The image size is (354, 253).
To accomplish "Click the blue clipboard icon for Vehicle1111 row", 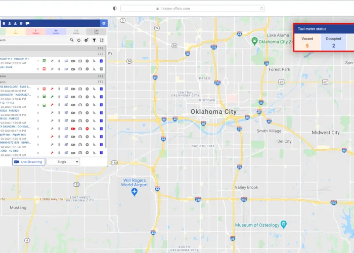I will tap(101, 61).
